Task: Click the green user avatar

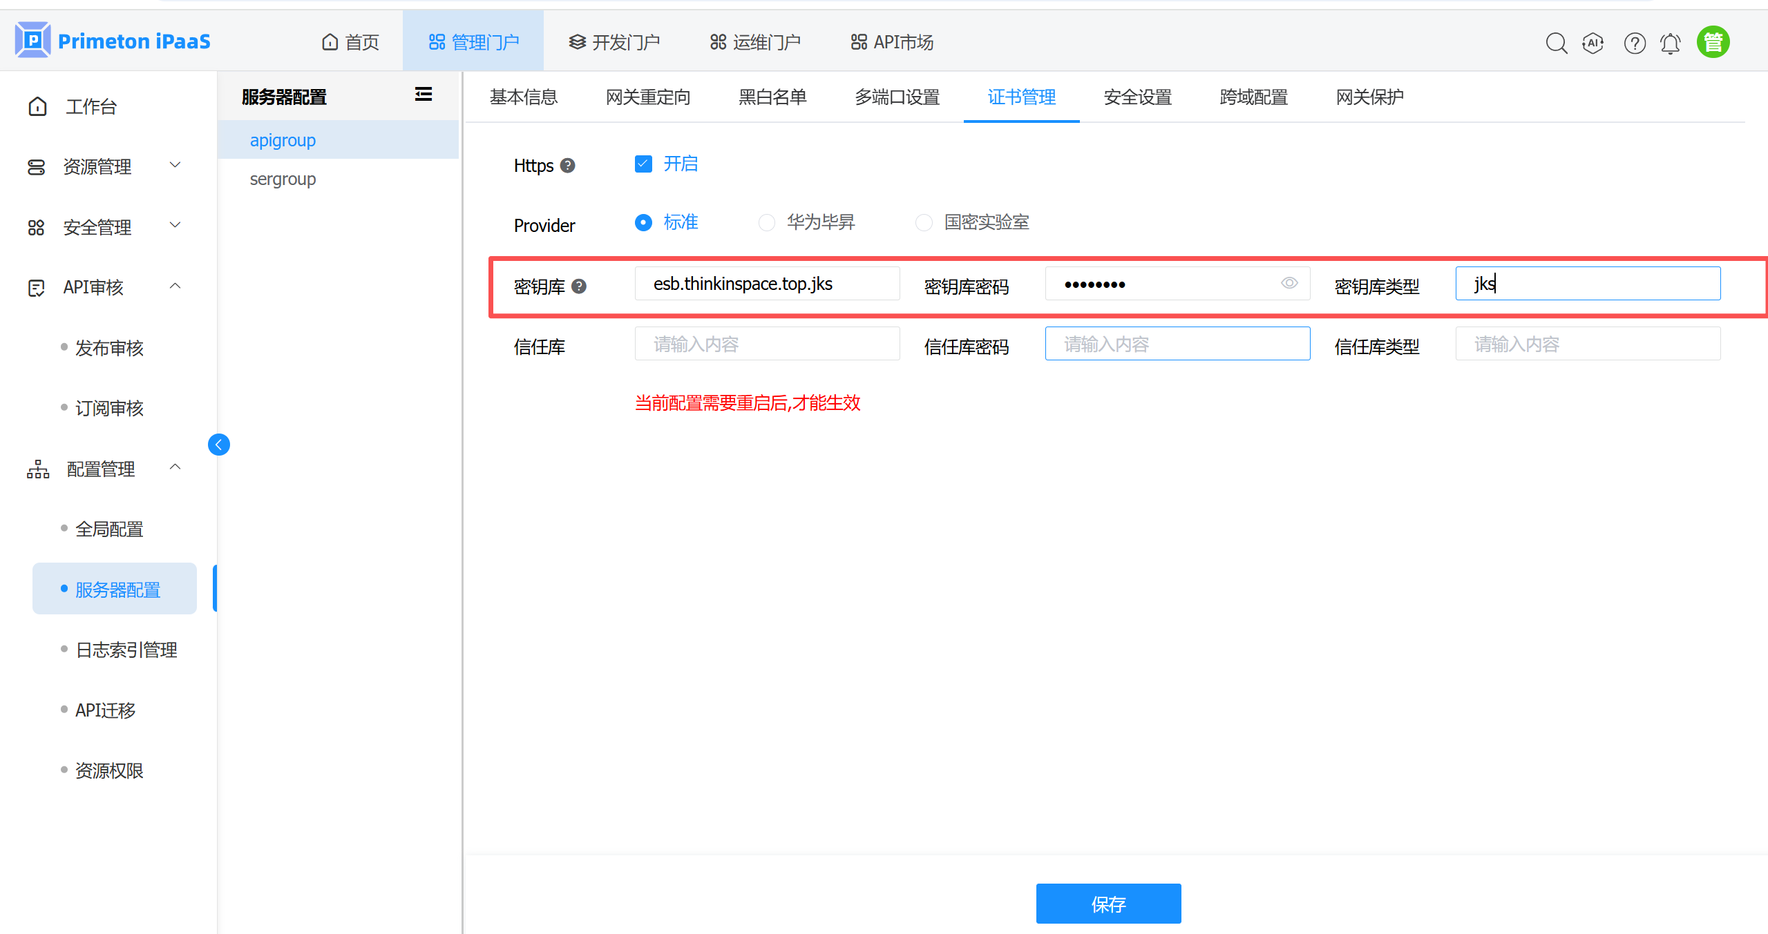Action: pyautogui.click(x=1713, y=42)
